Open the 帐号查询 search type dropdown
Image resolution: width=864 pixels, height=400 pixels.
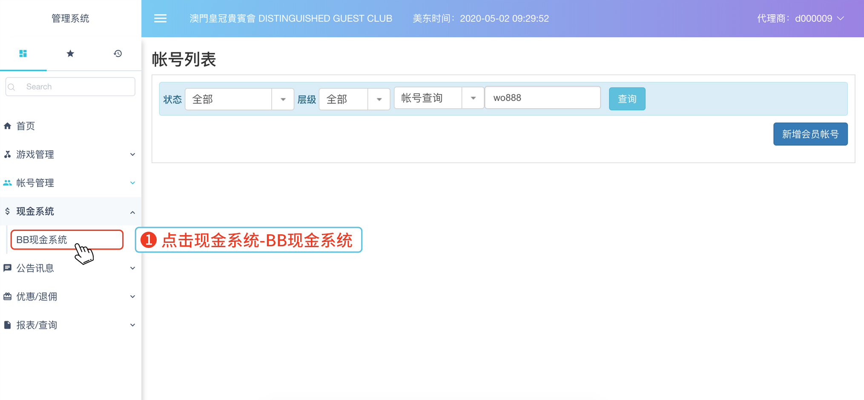pos(439,98)
